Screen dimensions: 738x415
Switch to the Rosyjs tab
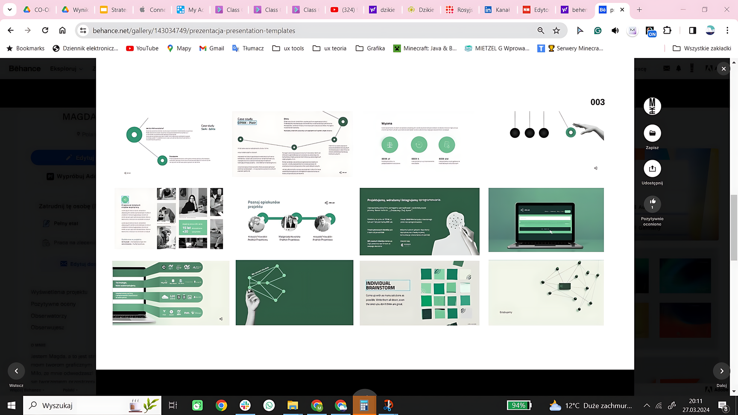point(460,9)
